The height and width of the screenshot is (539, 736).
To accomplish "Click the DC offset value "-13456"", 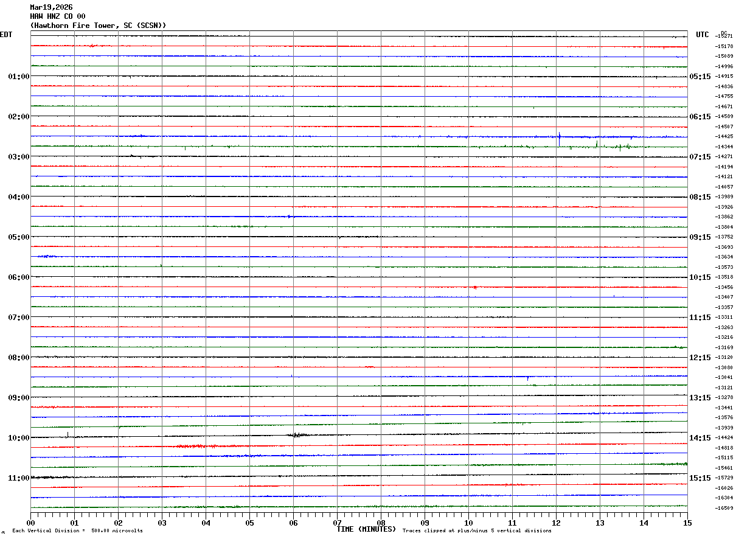I will tap(724, 287).
